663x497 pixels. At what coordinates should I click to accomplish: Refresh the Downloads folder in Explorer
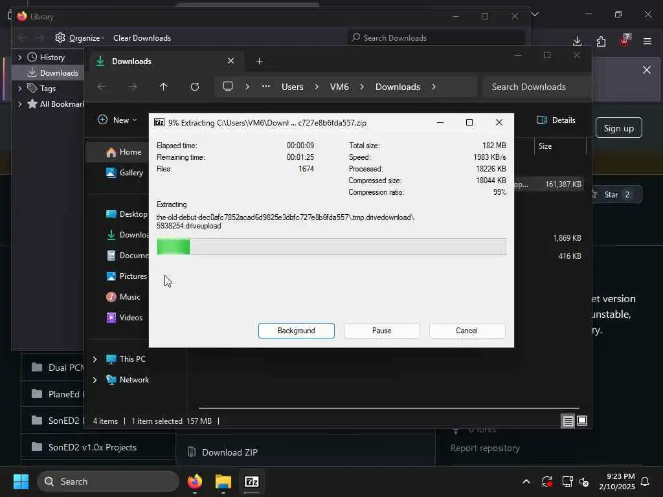(x=194, y=87)
